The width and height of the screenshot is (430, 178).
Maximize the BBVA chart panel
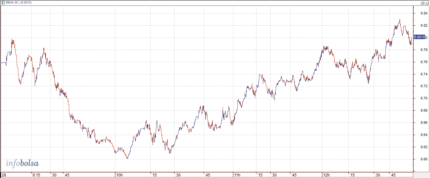pyautogui.click(x=422, y=3)
